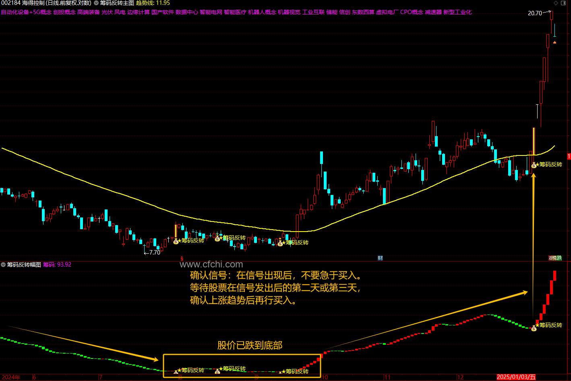Open the 工业互联 concept link
Viewport: 571px width, 381px height.
[313, 12]
